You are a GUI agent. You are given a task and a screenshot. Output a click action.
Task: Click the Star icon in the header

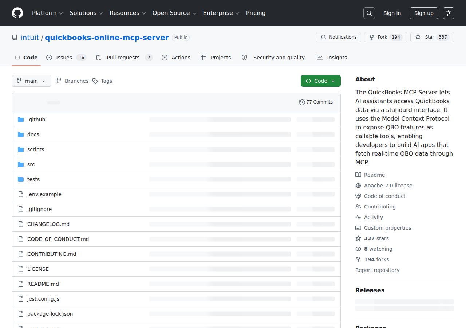point(418,37)
